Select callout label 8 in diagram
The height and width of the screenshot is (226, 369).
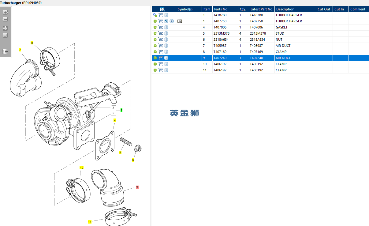pyautogui.click(x=32, y=43)
